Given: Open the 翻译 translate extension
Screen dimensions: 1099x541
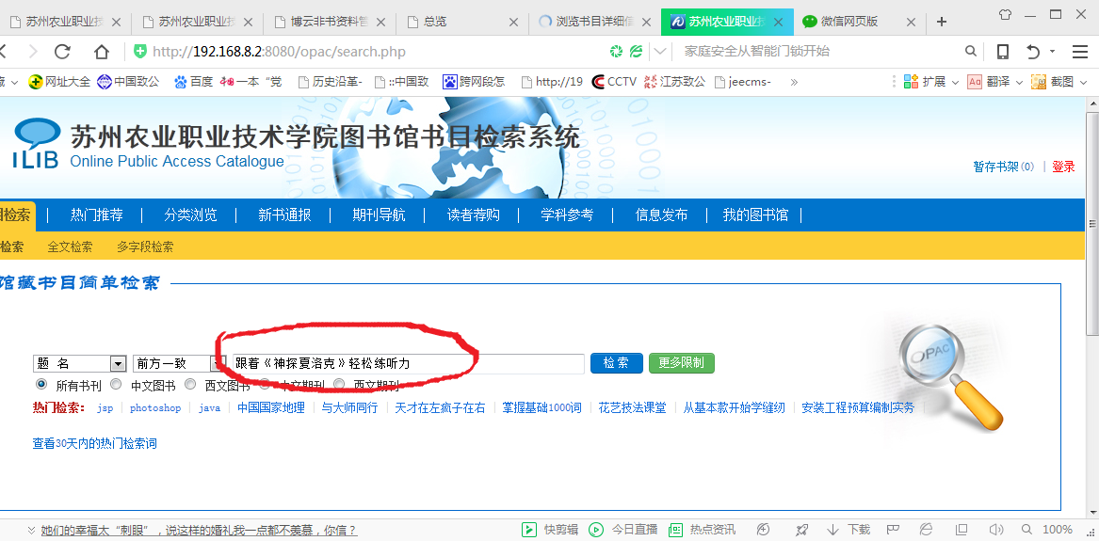Looking at the screenshot, I should pyautogui.click(x=975, y=82).
